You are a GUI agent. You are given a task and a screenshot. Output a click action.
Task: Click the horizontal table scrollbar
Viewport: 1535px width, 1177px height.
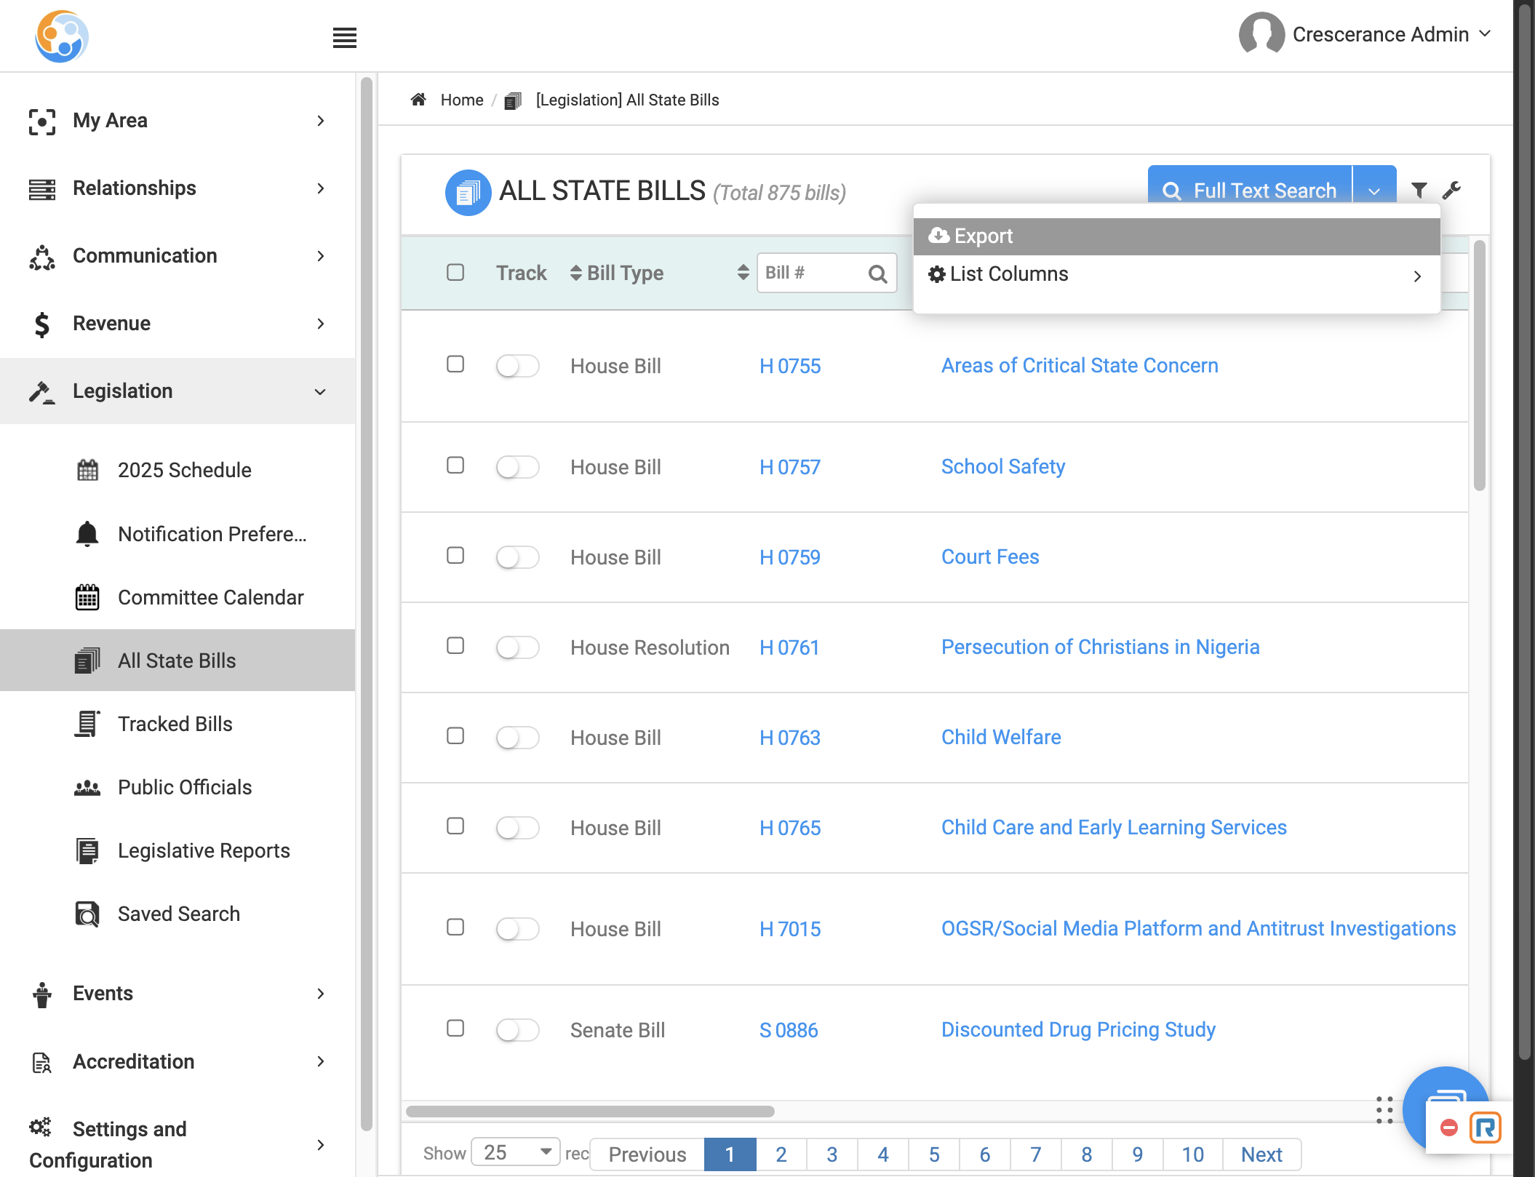click(590, 1112)
